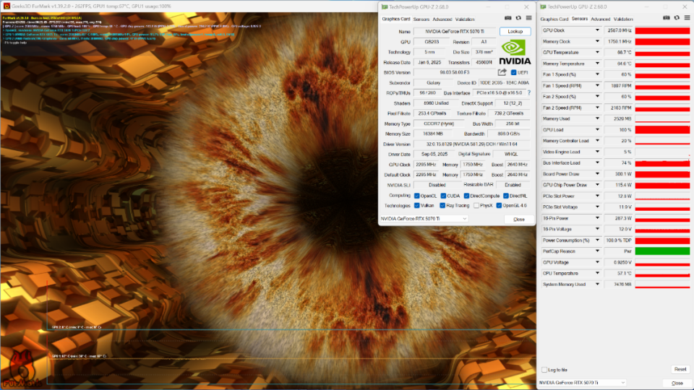
Task: Toggle the PhysX checkbox
Action: (476, 206)
